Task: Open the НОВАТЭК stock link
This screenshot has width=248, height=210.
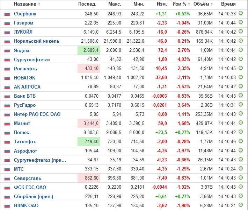Action: (x=24, y=78)
